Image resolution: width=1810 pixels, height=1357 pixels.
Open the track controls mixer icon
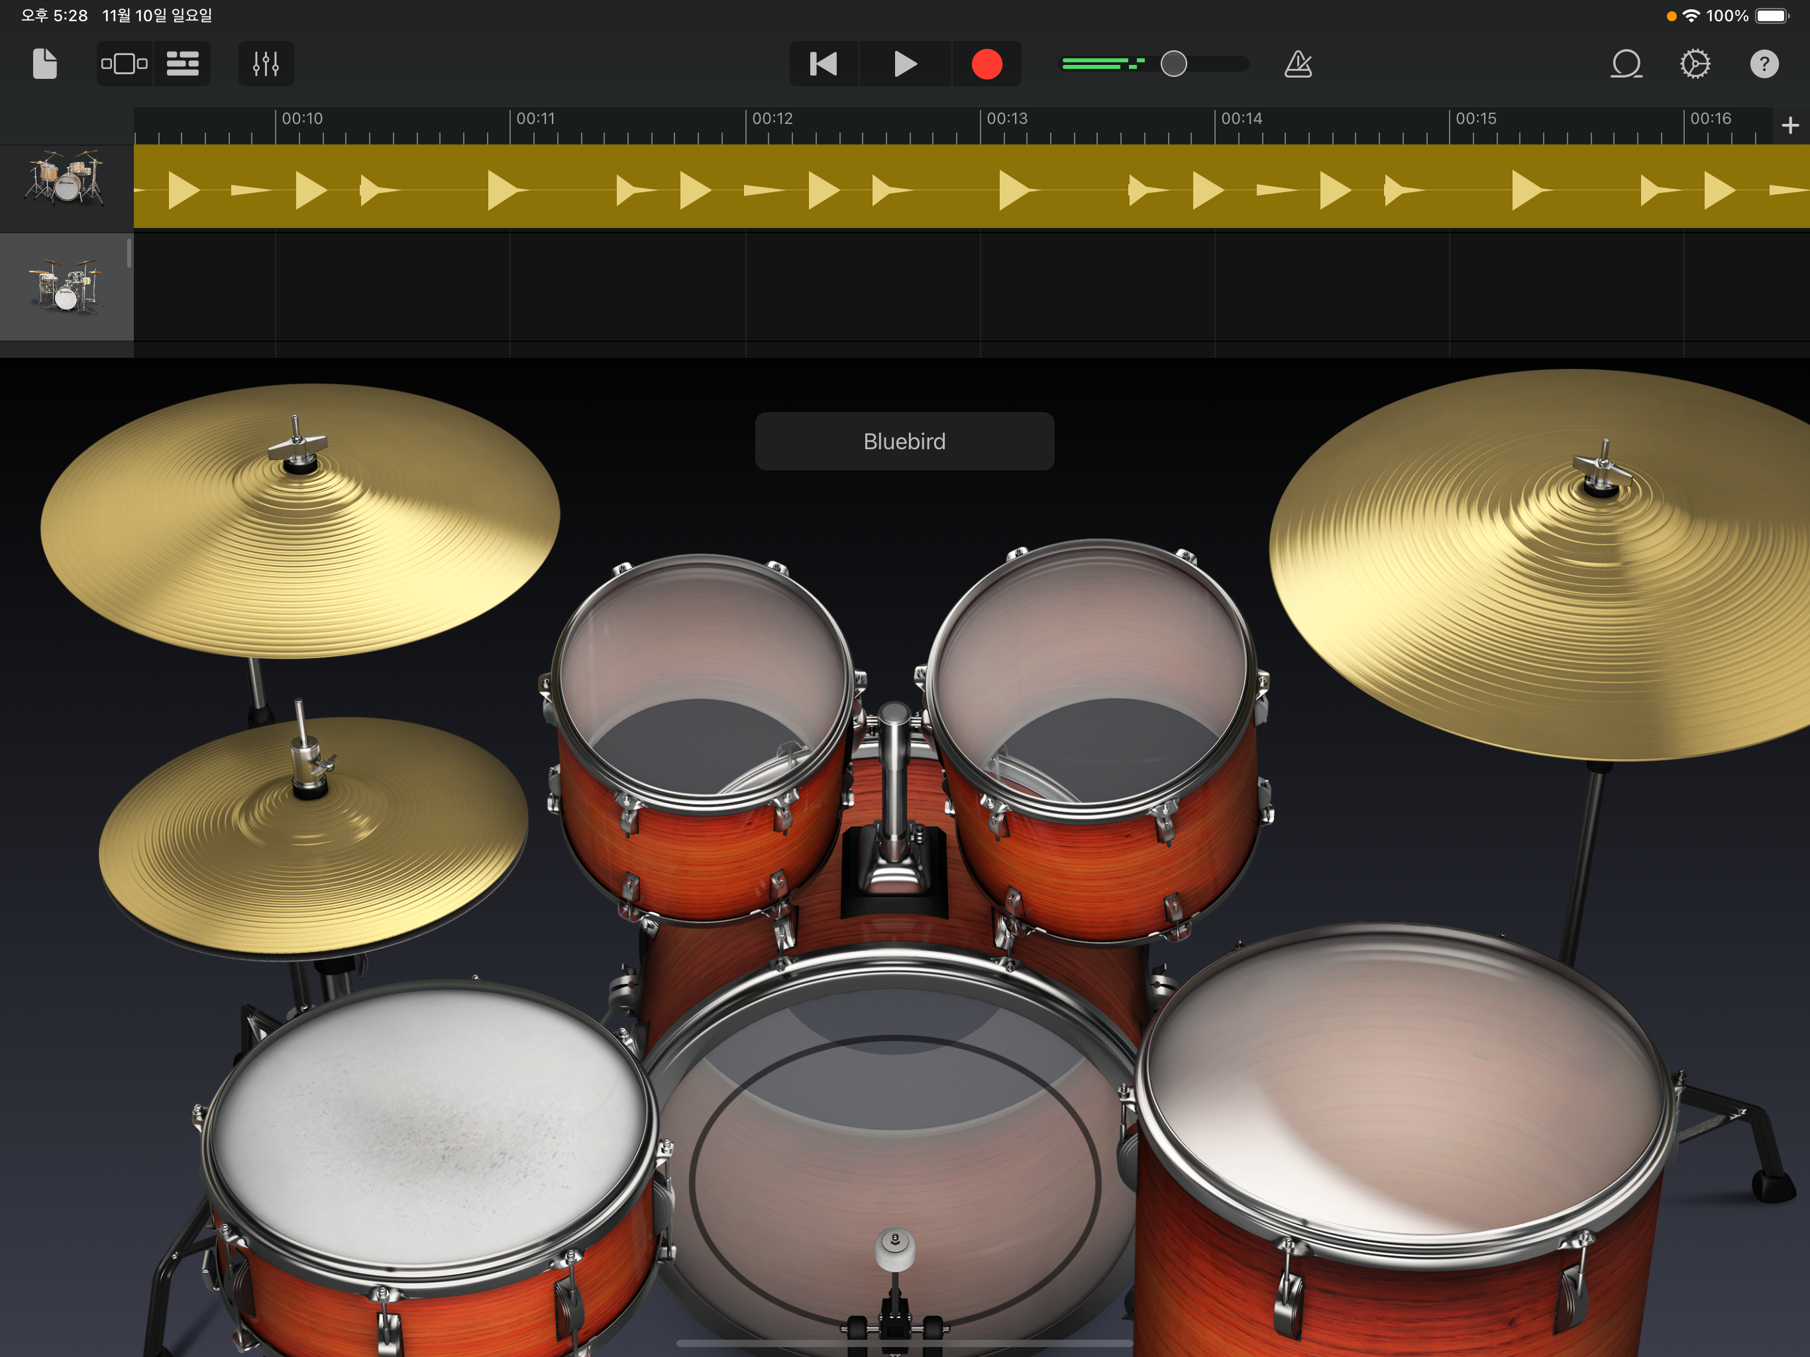click(x=266, y=64)
